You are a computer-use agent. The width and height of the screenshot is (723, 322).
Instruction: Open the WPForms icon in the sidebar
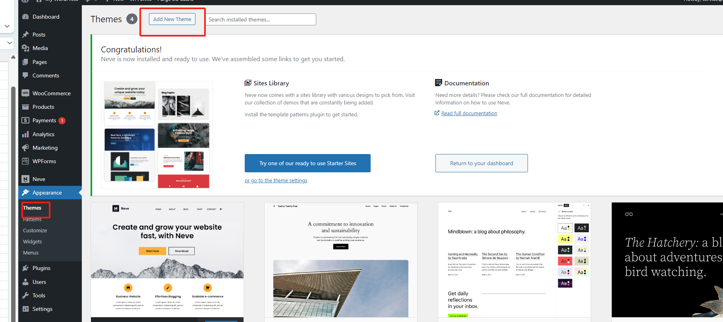point(25,161)
